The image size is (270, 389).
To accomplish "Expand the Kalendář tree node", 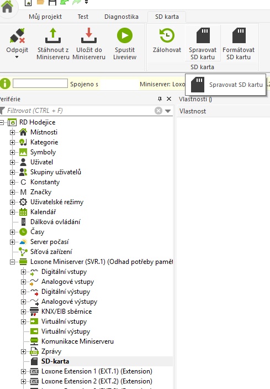I will [x=12, y=212].
